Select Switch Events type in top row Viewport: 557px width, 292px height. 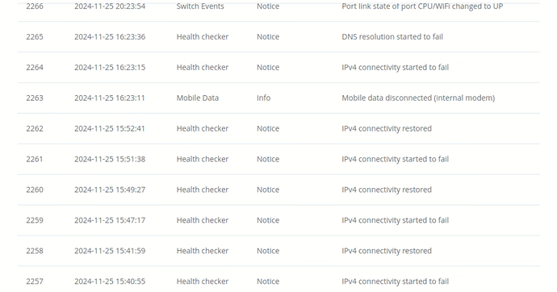200,6
